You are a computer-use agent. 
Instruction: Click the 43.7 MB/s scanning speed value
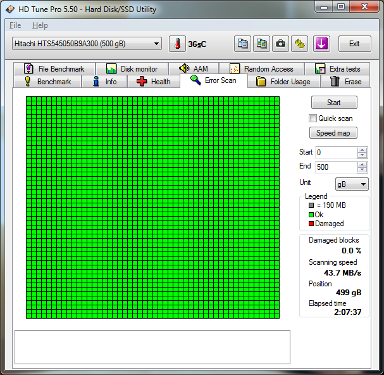coord(342,273)
